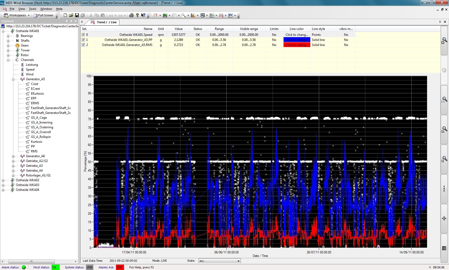The image size is (449, 270).
Task: Select the Trend / Live tab
Action: coord(104,22)
